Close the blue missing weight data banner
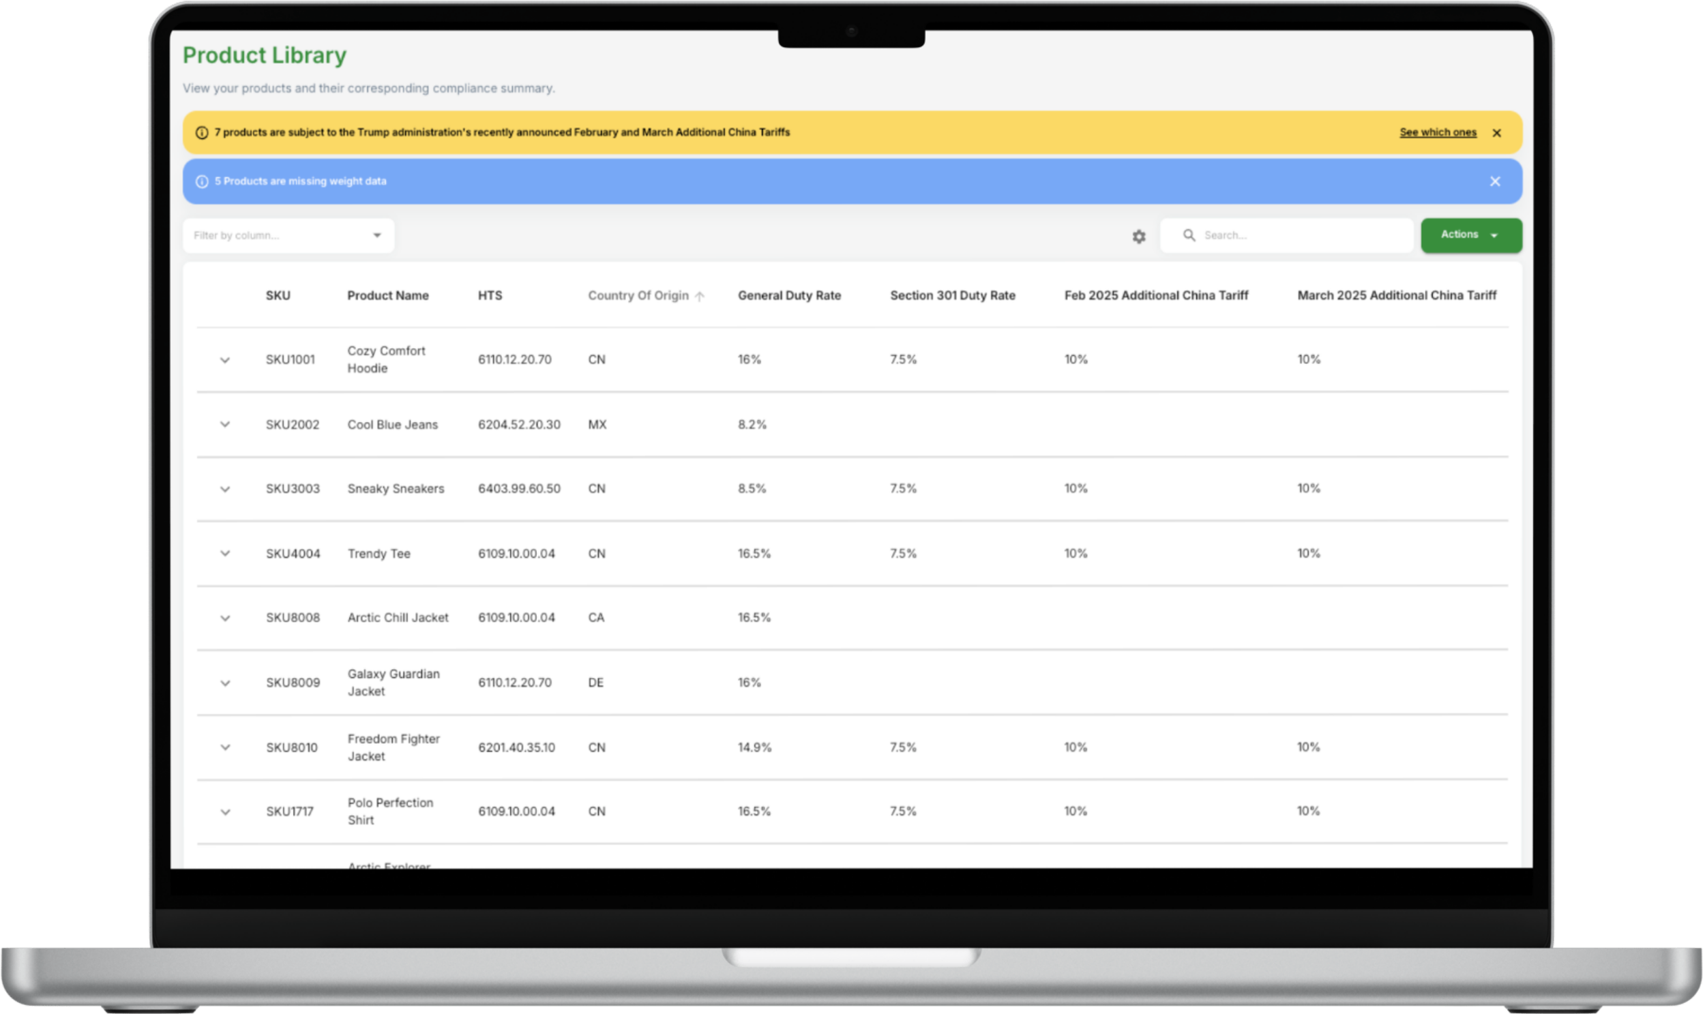This screenshot has height=1014, width=1705. click(1495, 181)
